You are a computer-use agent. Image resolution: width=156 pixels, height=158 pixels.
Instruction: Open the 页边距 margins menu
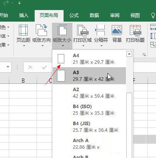(23, 36)
